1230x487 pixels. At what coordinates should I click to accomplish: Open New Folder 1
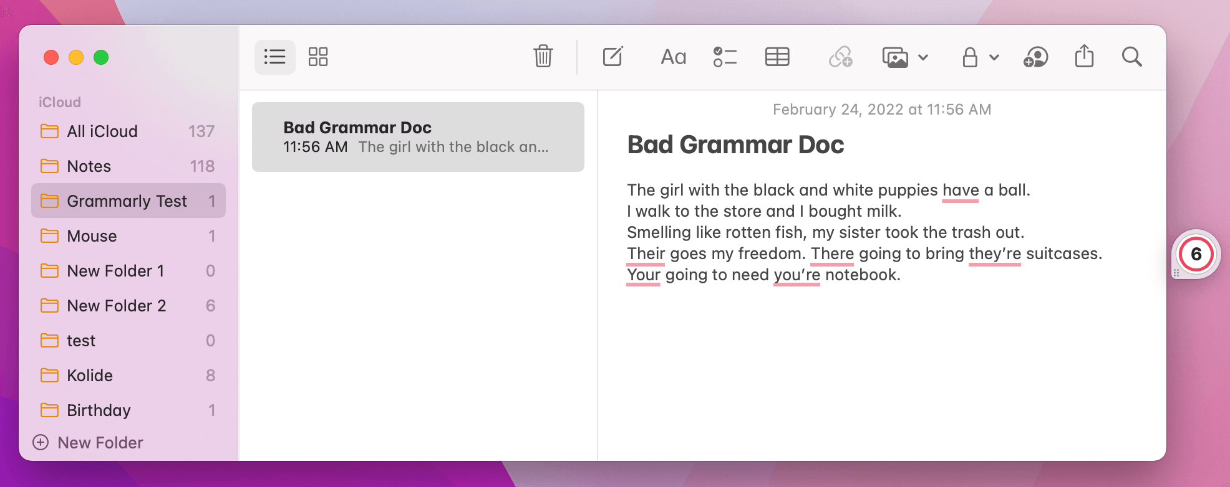(128, 271)
